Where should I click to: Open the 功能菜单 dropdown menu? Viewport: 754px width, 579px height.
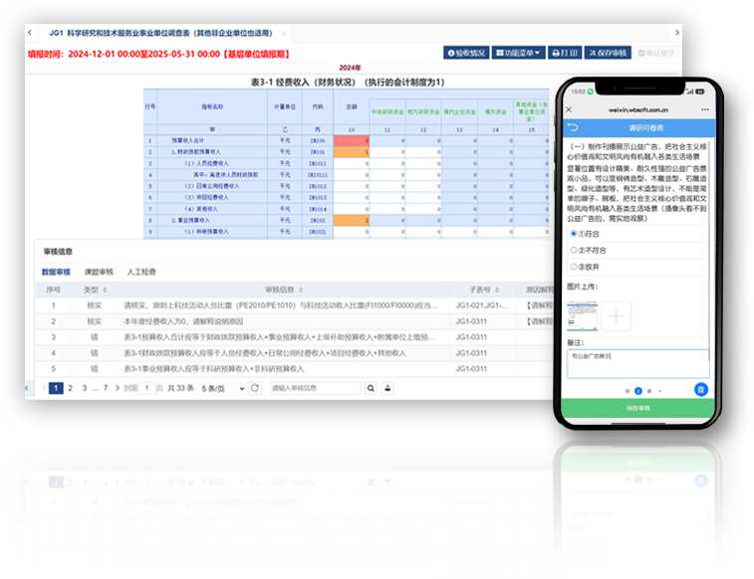[519, 53]
